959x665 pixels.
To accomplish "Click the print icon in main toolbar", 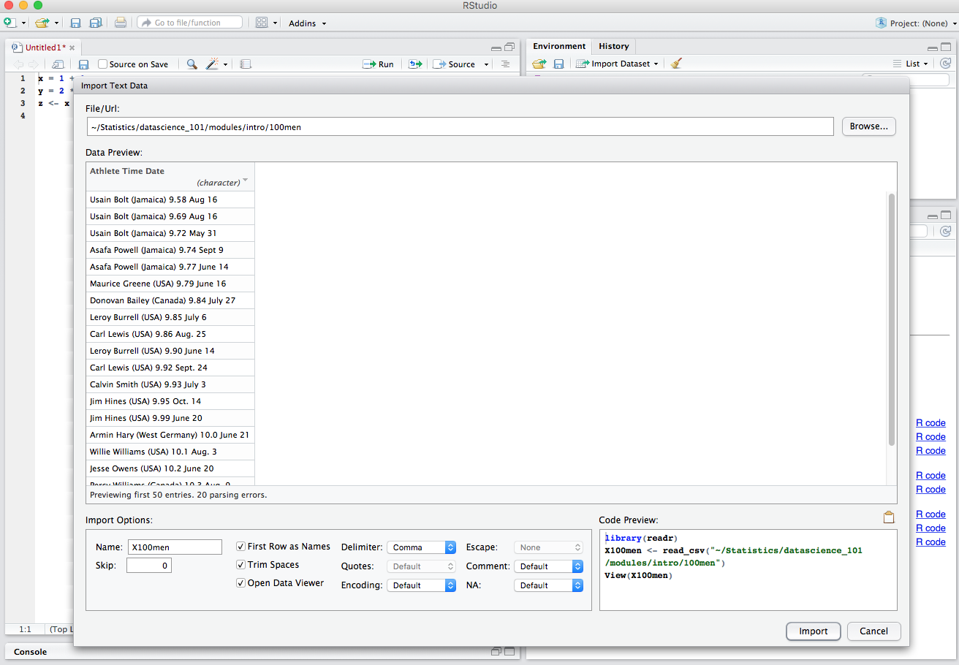I will click(121, 23).
